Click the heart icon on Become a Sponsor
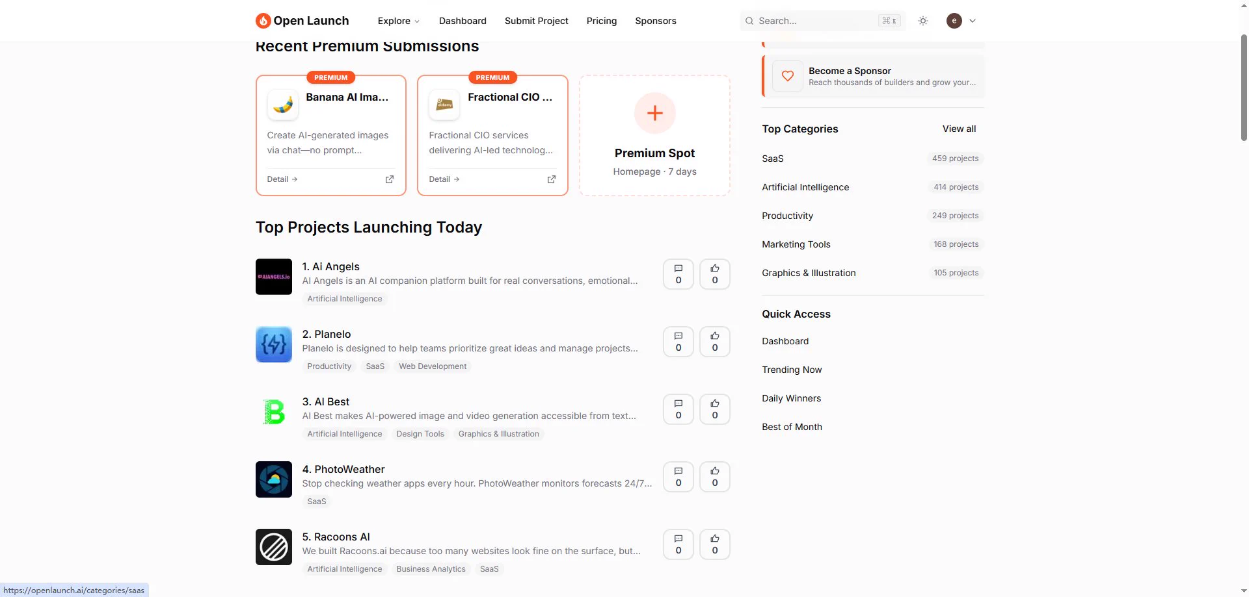This screenshot has width=1249, height=597. tap(787, 76)
